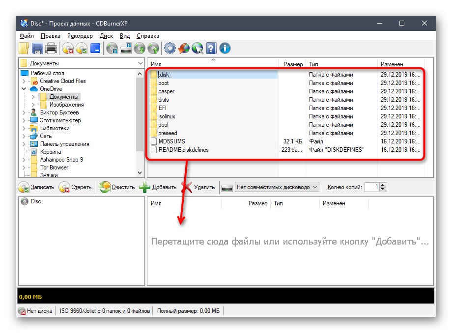Open settings via the gear icon

(170, 48)
